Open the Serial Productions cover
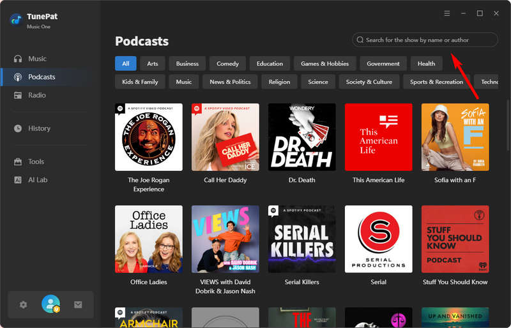 (x=378, y=239)
